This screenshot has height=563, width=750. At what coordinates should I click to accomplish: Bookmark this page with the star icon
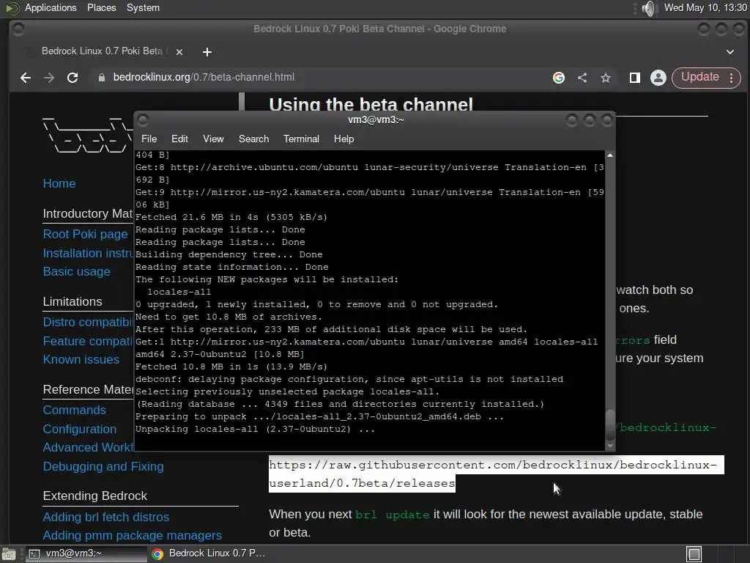pos(606,78)
